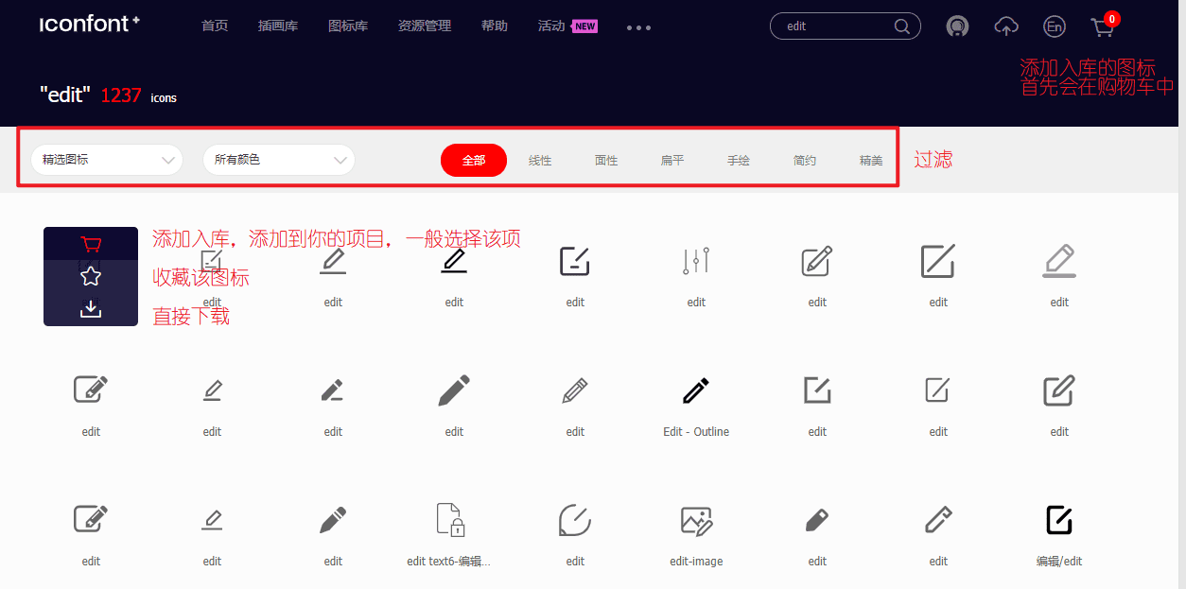Screen dimensions: 1186x589
Task: Add hovered icon to cart via red cart button
Action: tap(91, 244)
